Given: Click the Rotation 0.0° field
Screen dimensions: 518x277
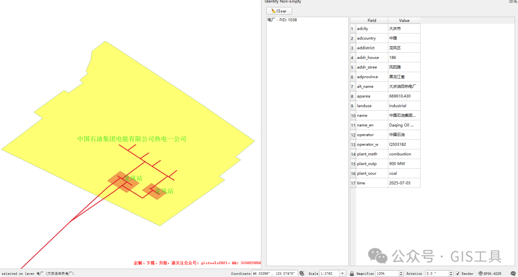Looking at the screenshot, I should coord(437,273).
